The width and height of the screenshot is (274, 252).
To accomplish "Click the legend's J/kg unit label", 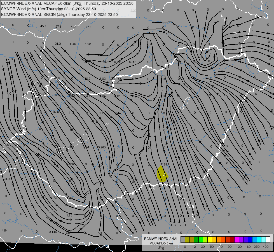I will pos(161,248).
